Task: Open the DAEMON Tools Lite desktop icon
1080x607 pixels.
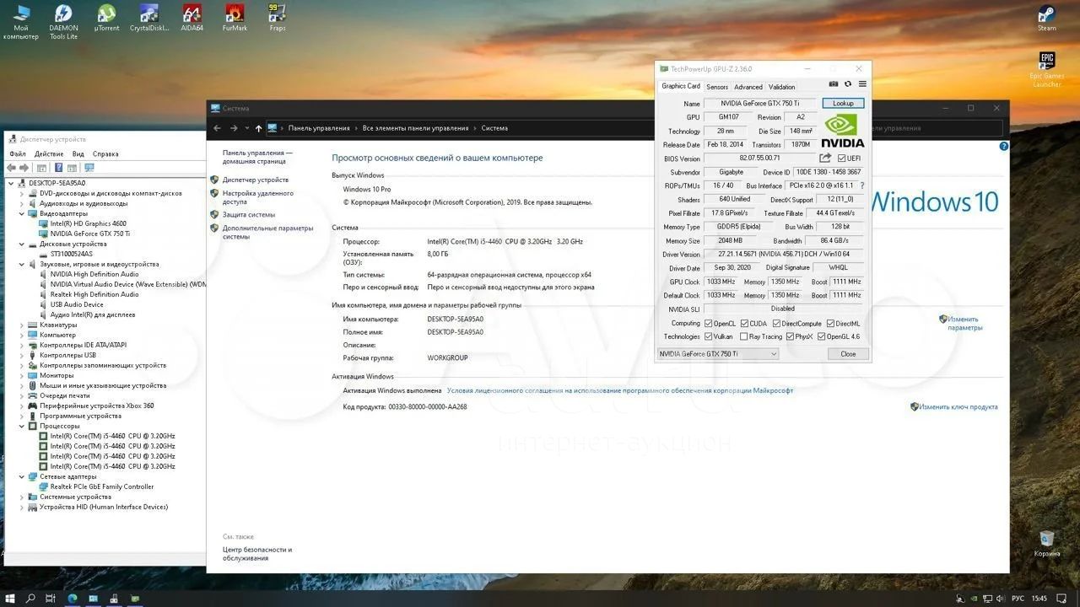Action: 63,21
